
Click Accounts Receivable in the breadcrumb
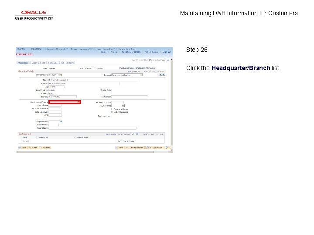click(57, 49)
